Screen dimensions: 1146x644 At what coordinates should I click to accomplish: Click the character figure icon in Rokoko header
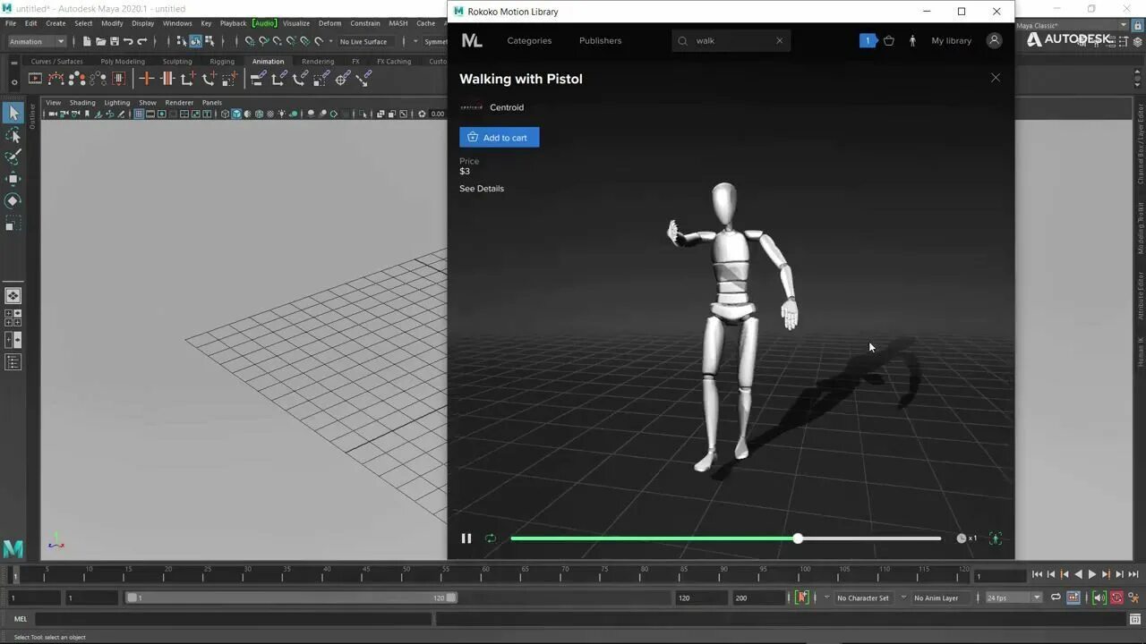pyautogui.click(x=912, y=40)
